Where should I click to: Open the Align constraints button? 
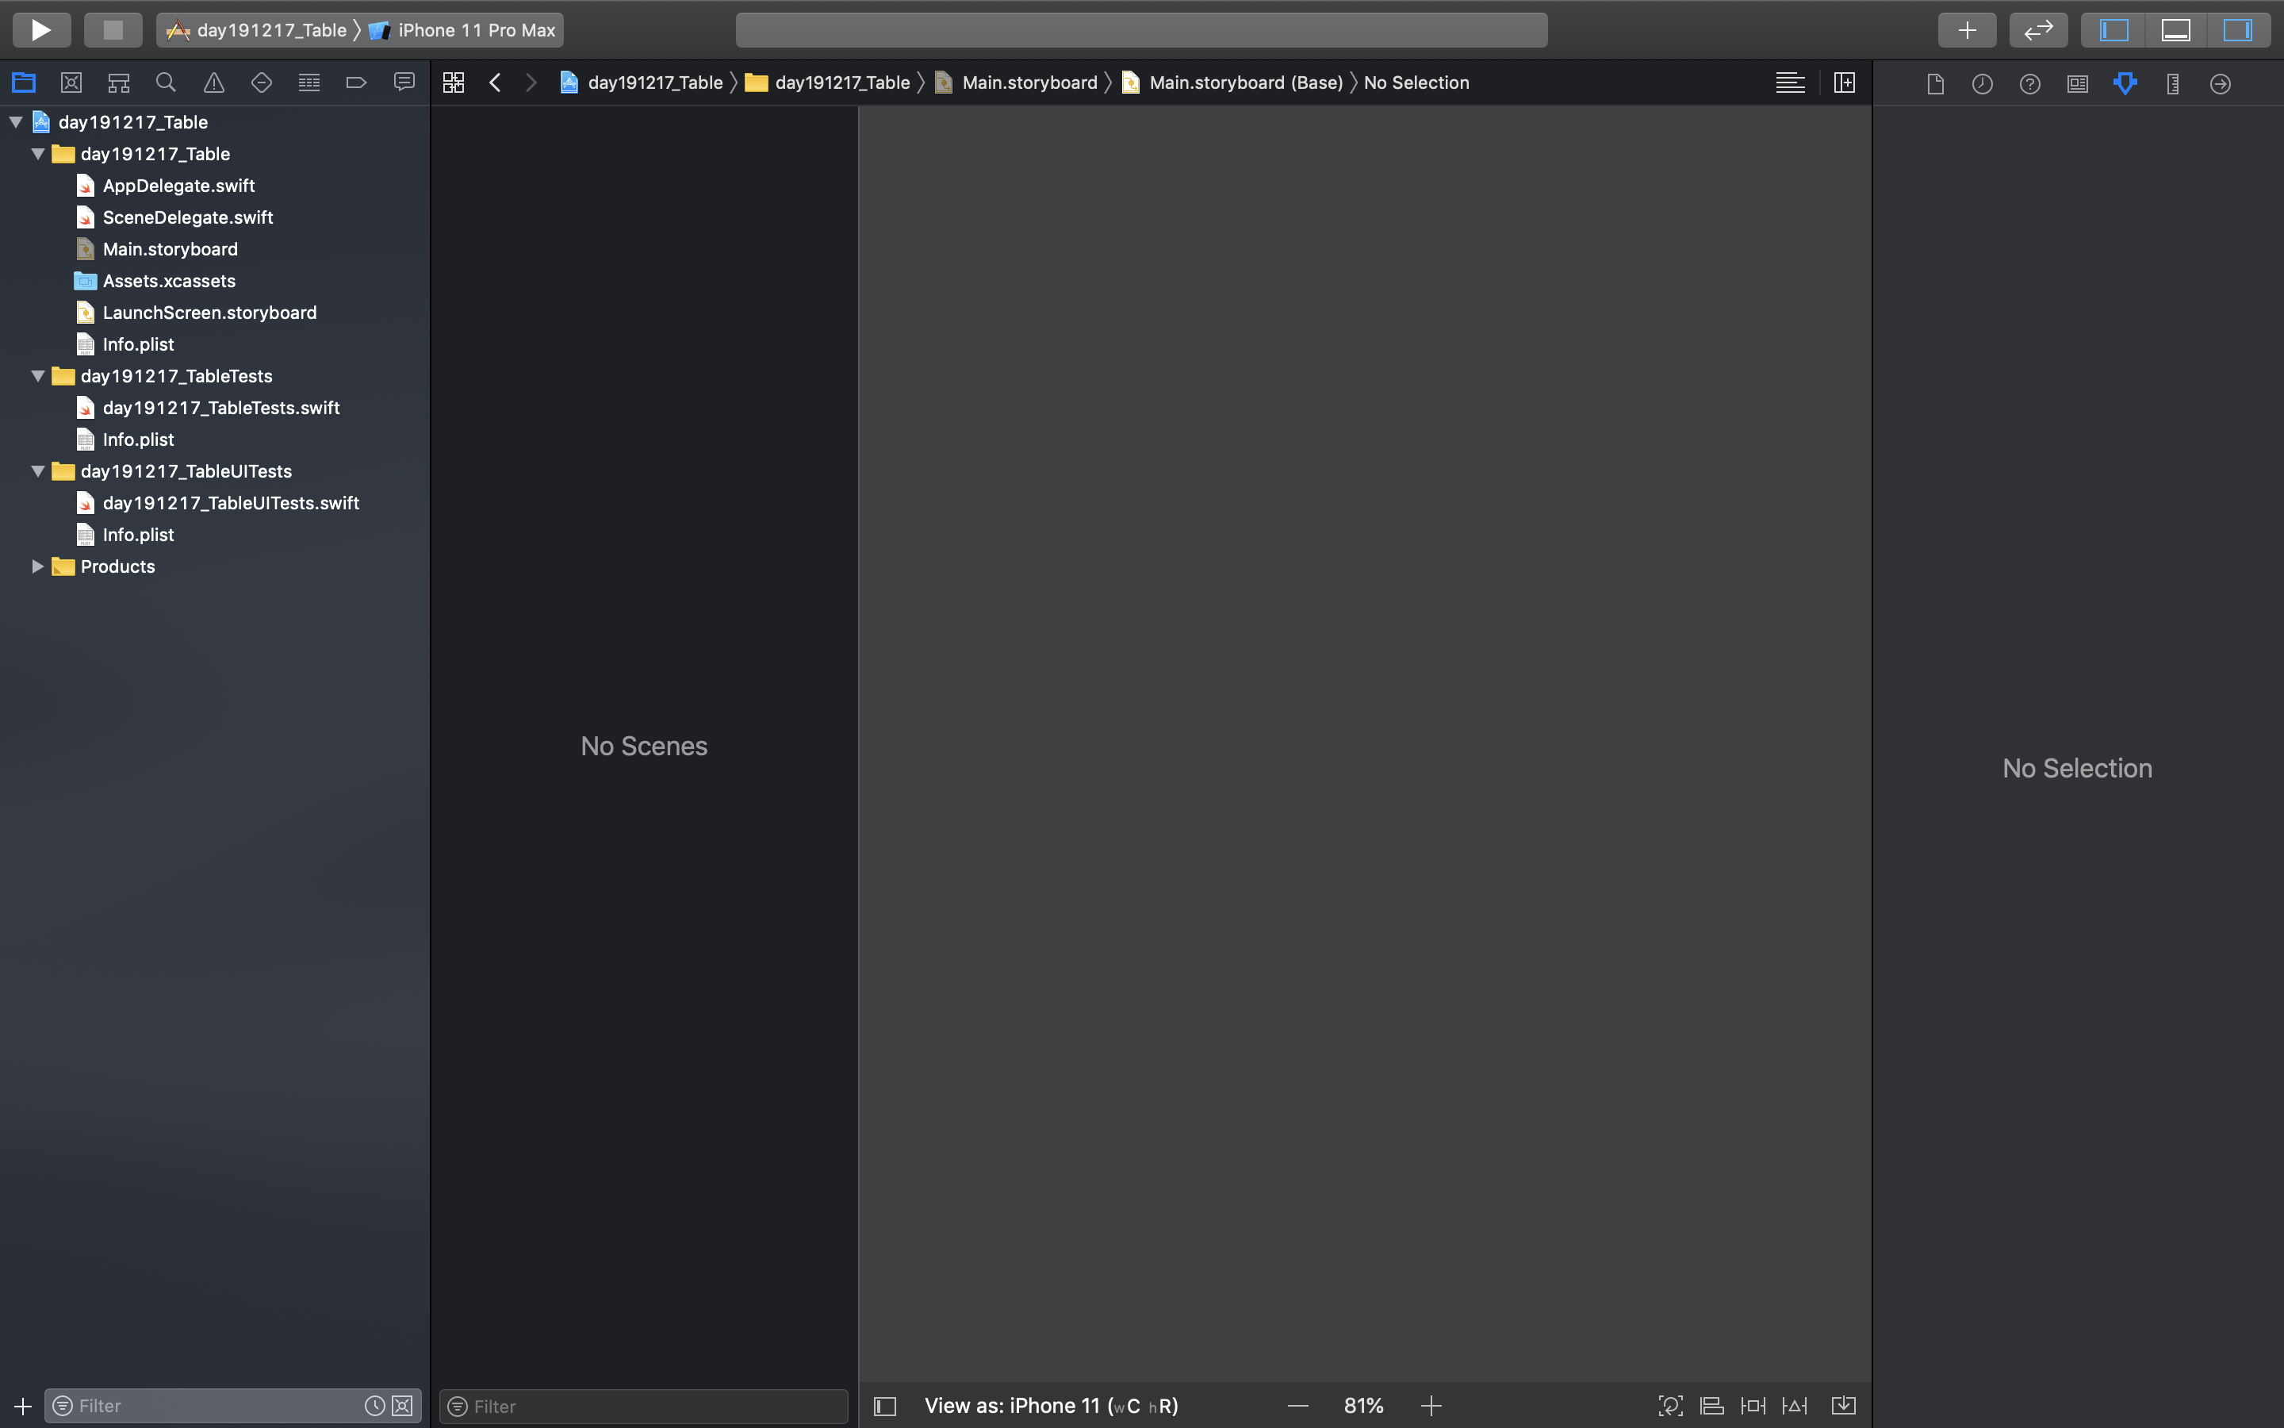1712,1405
